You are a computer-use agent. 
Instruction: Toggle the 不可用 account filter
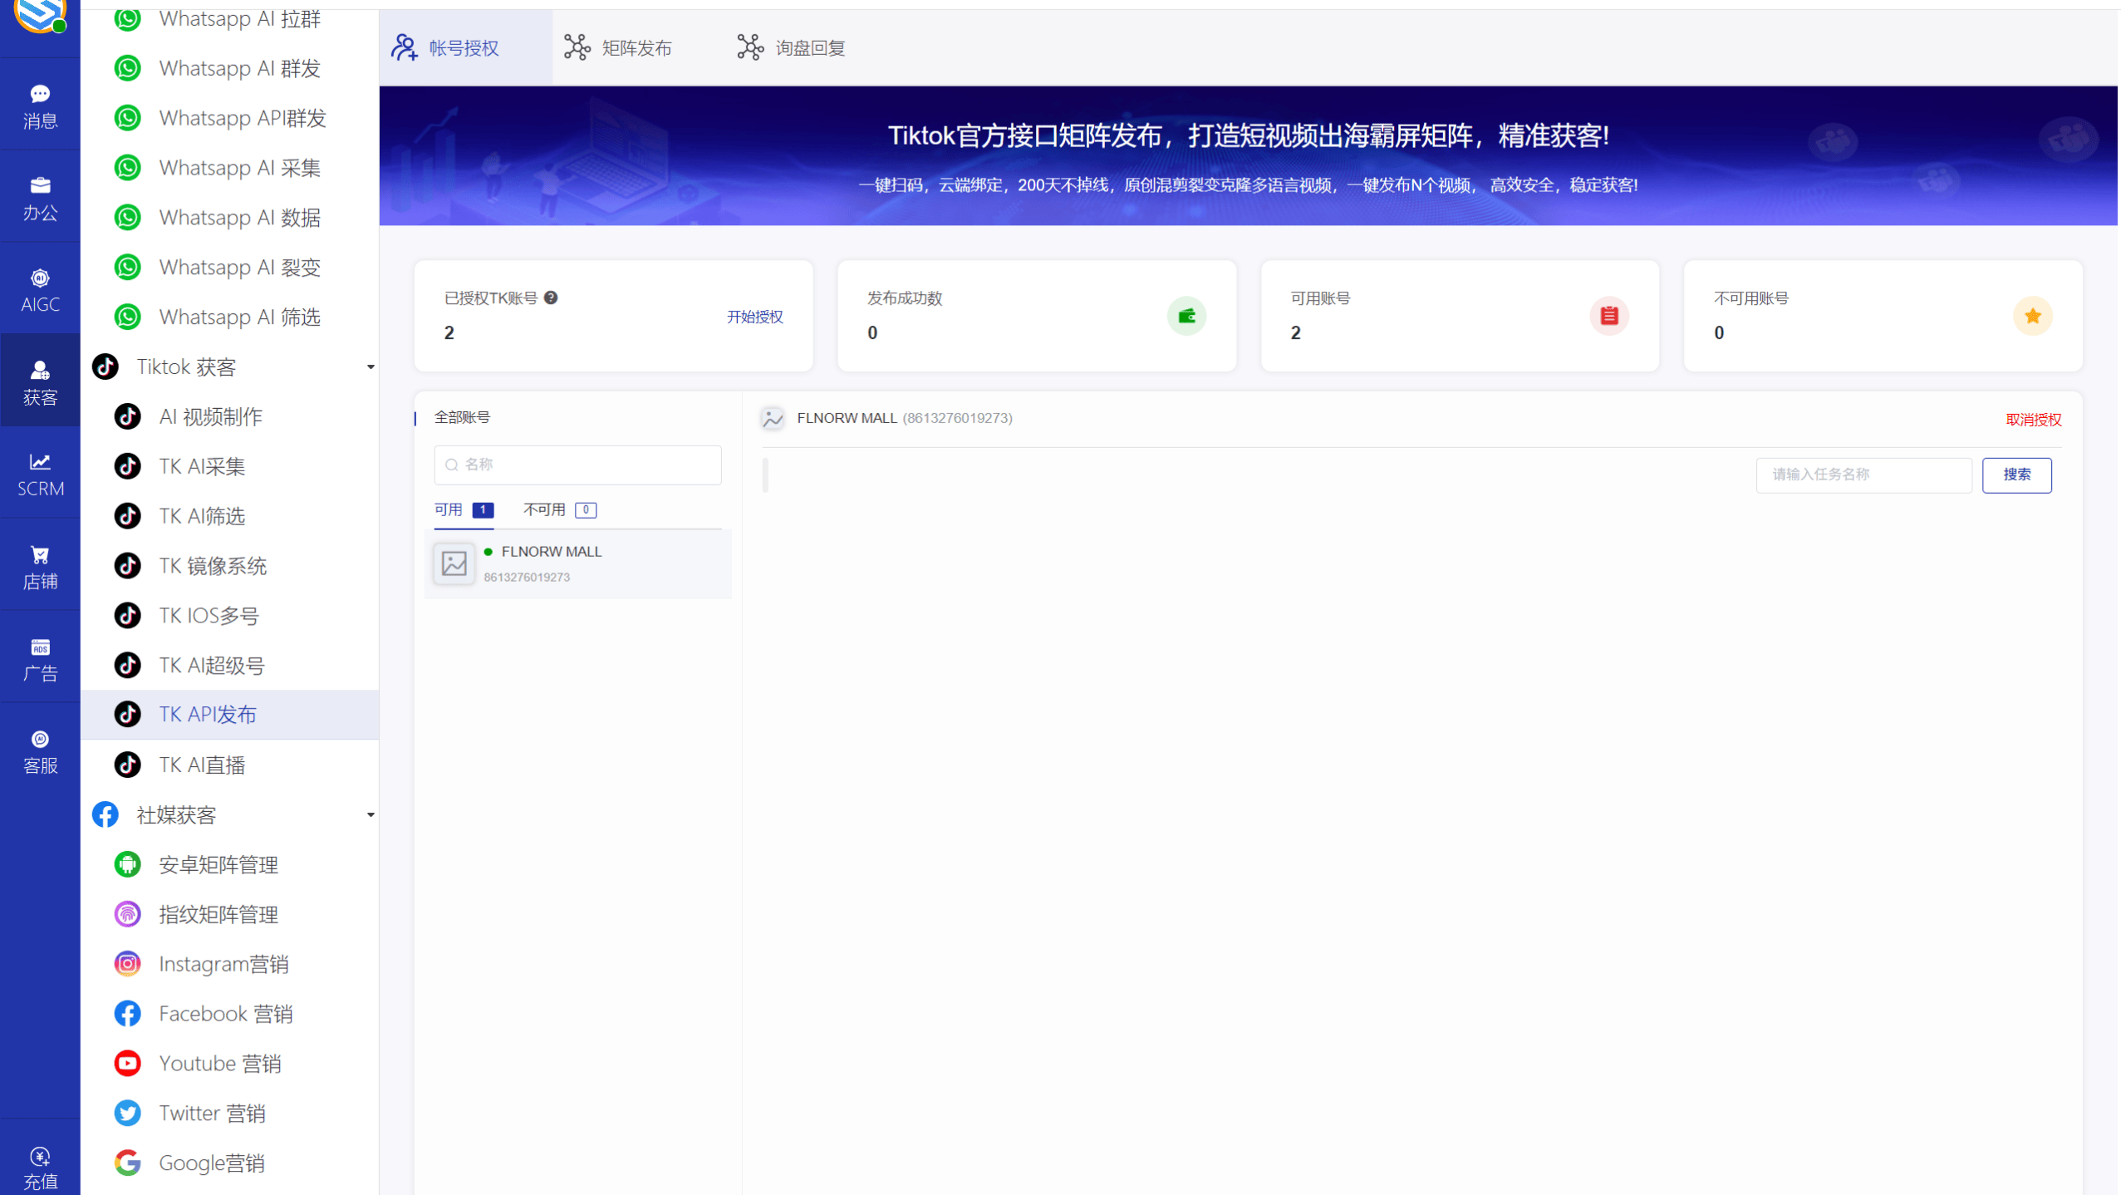click(544, 509)
